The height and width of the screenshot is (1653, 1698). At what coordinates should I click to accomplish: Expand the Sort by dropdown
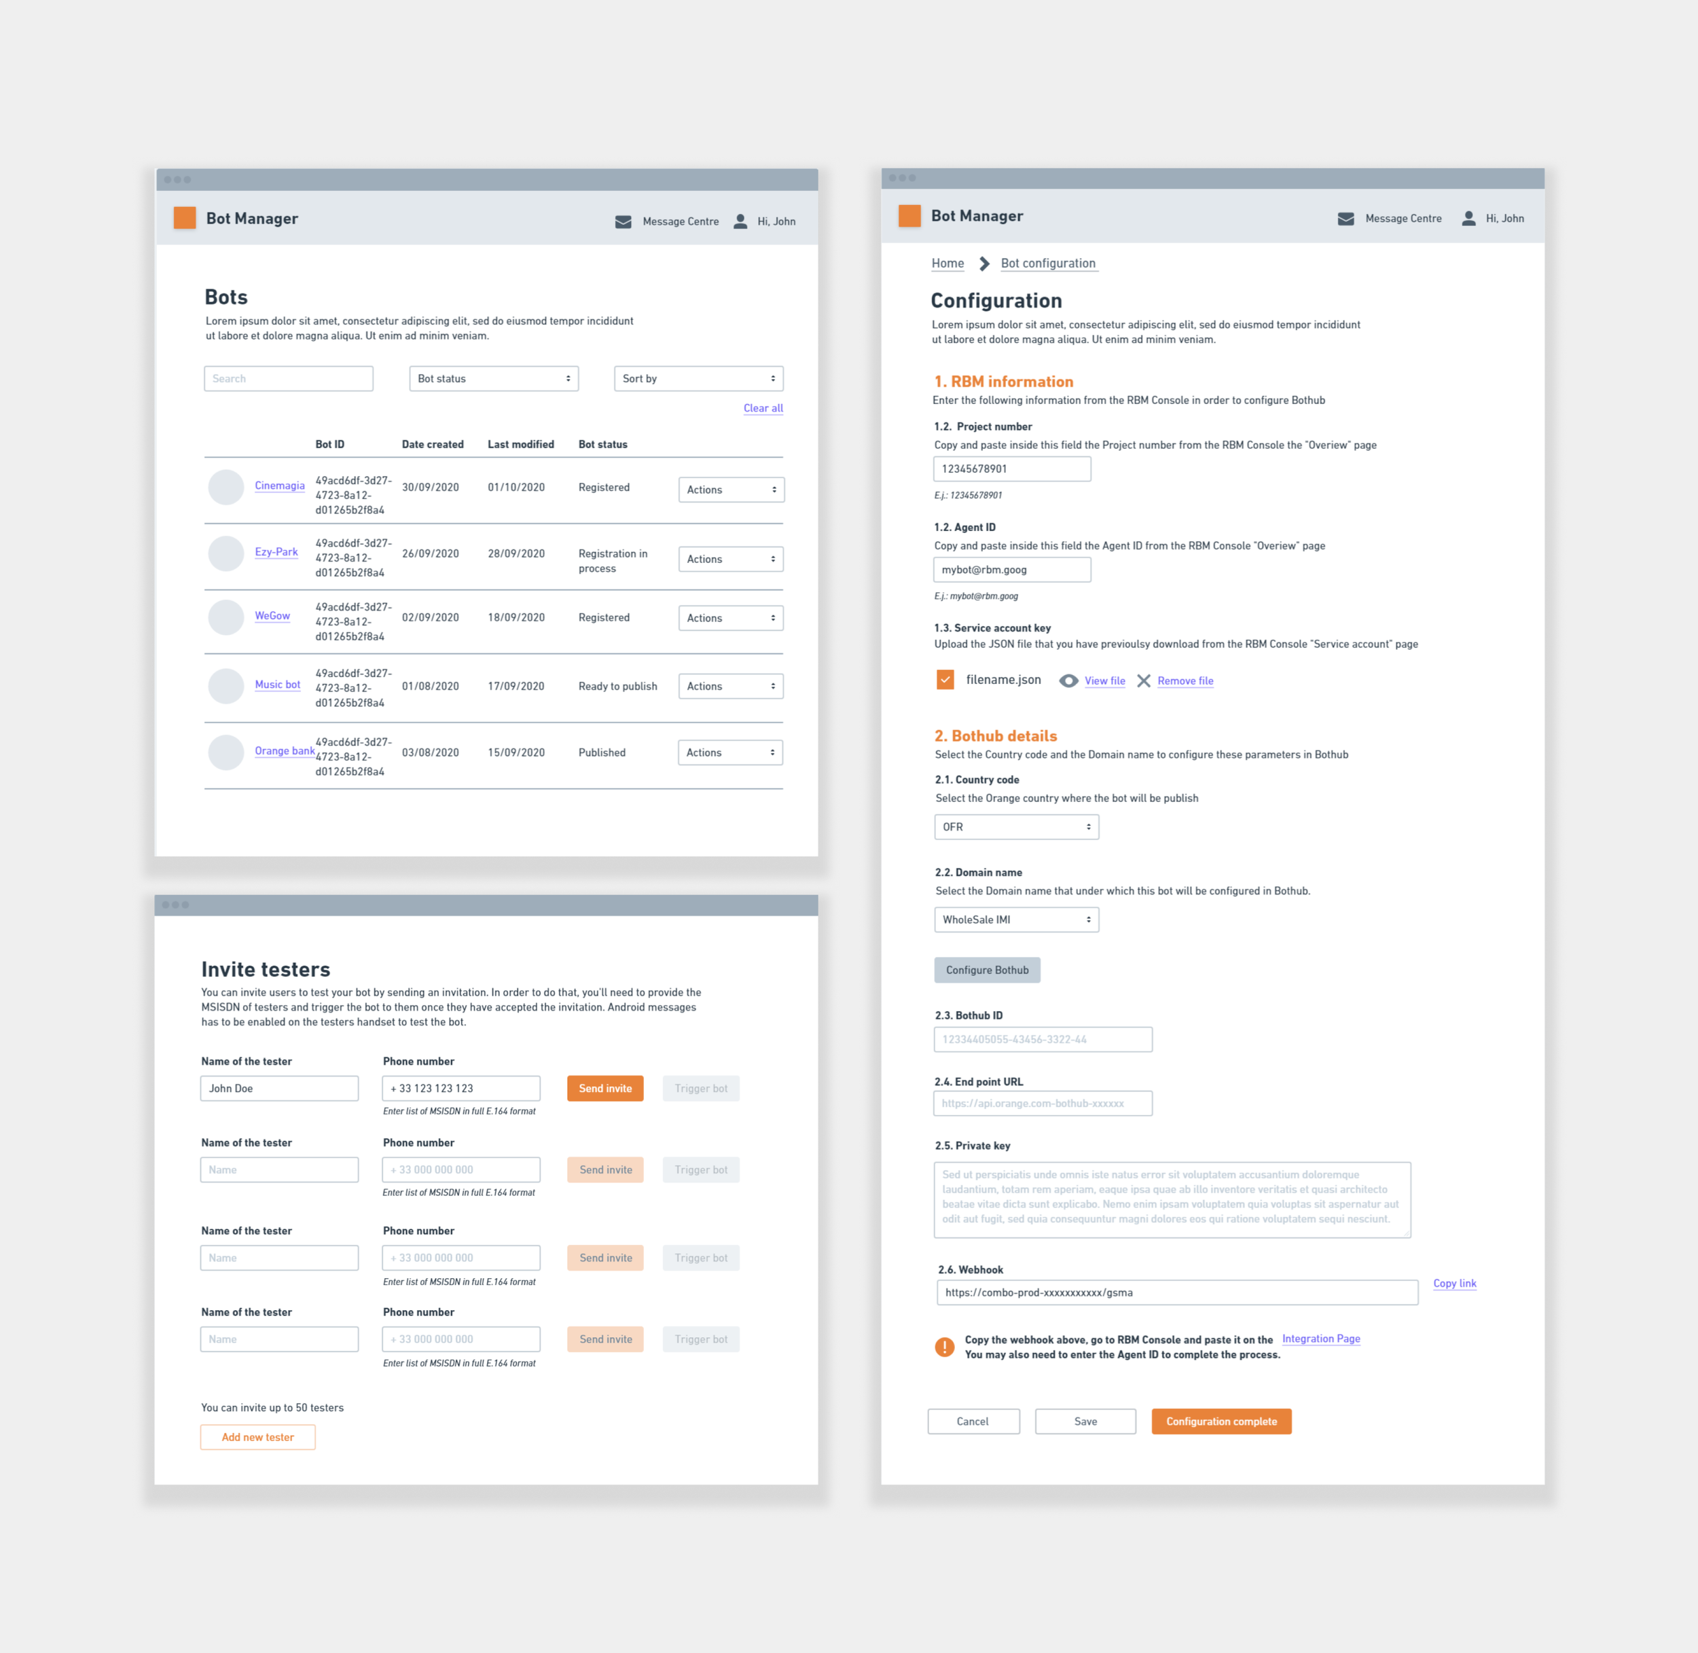point(698,378)
